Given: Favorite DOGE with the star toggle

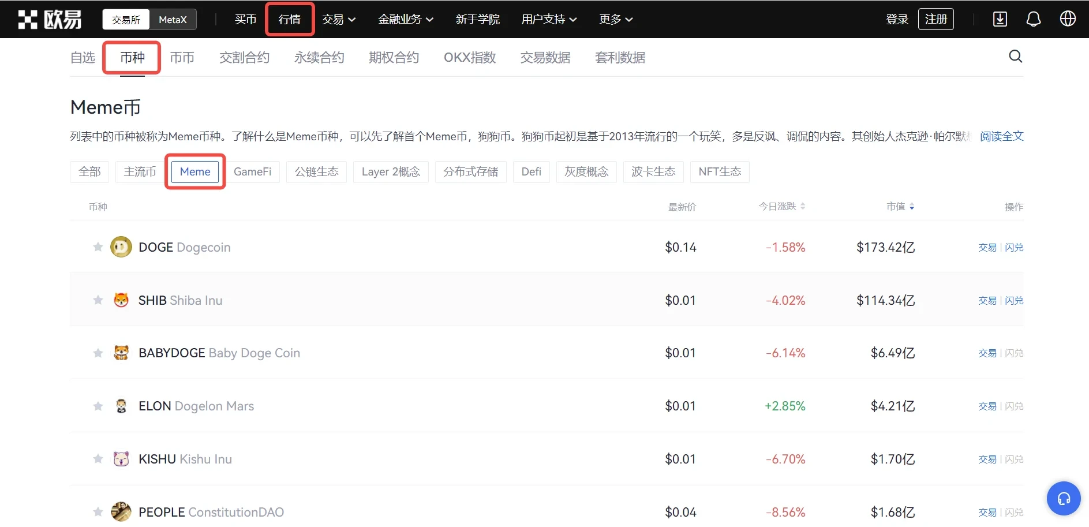Looking at the screenshot, I should [98, 247].
